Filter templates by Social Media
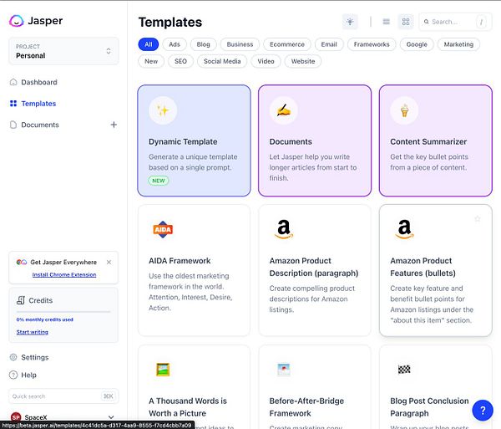 (222, 61)
